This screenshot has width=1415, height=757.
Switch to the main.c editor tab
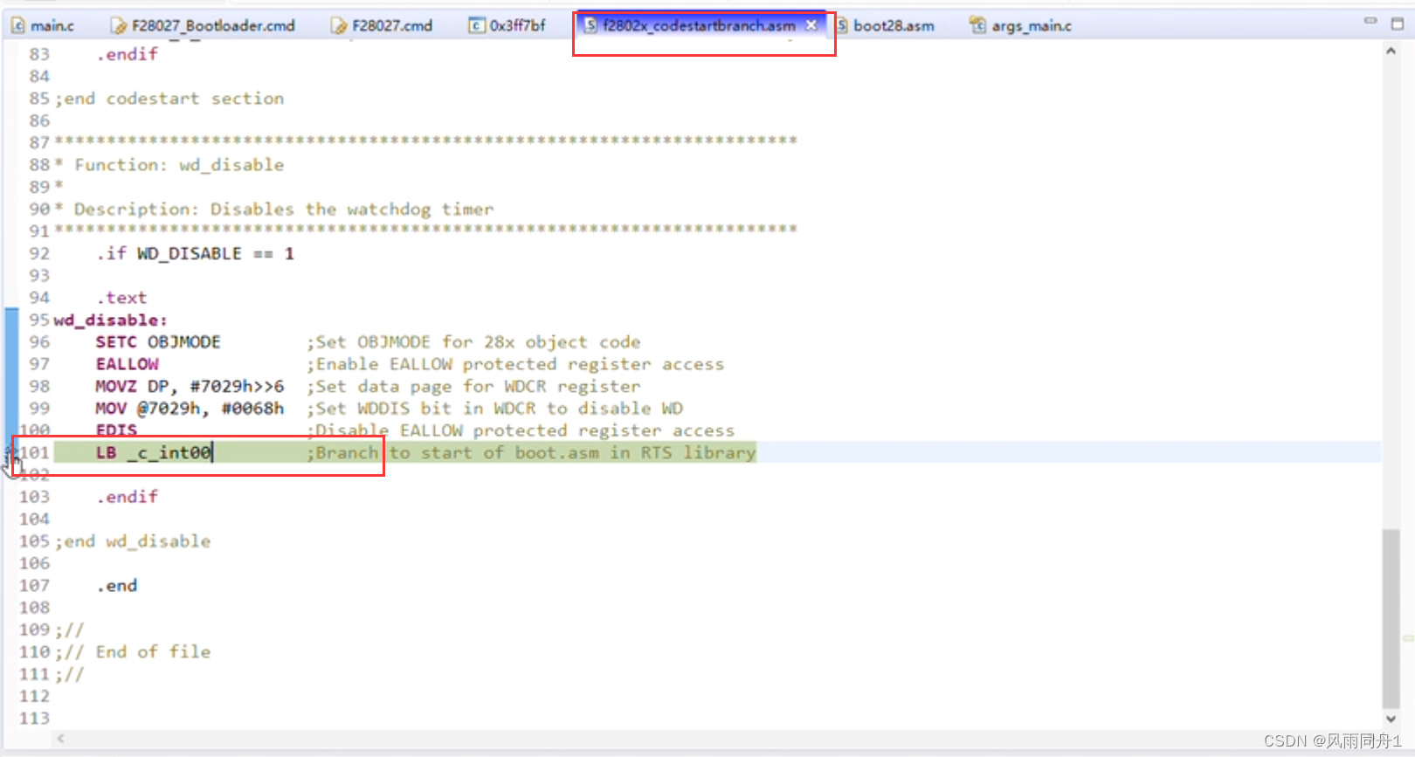click(x=43, y=26)
